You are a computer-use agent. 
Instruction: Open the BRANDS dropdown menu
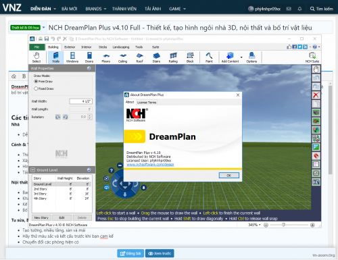point(96,9)
